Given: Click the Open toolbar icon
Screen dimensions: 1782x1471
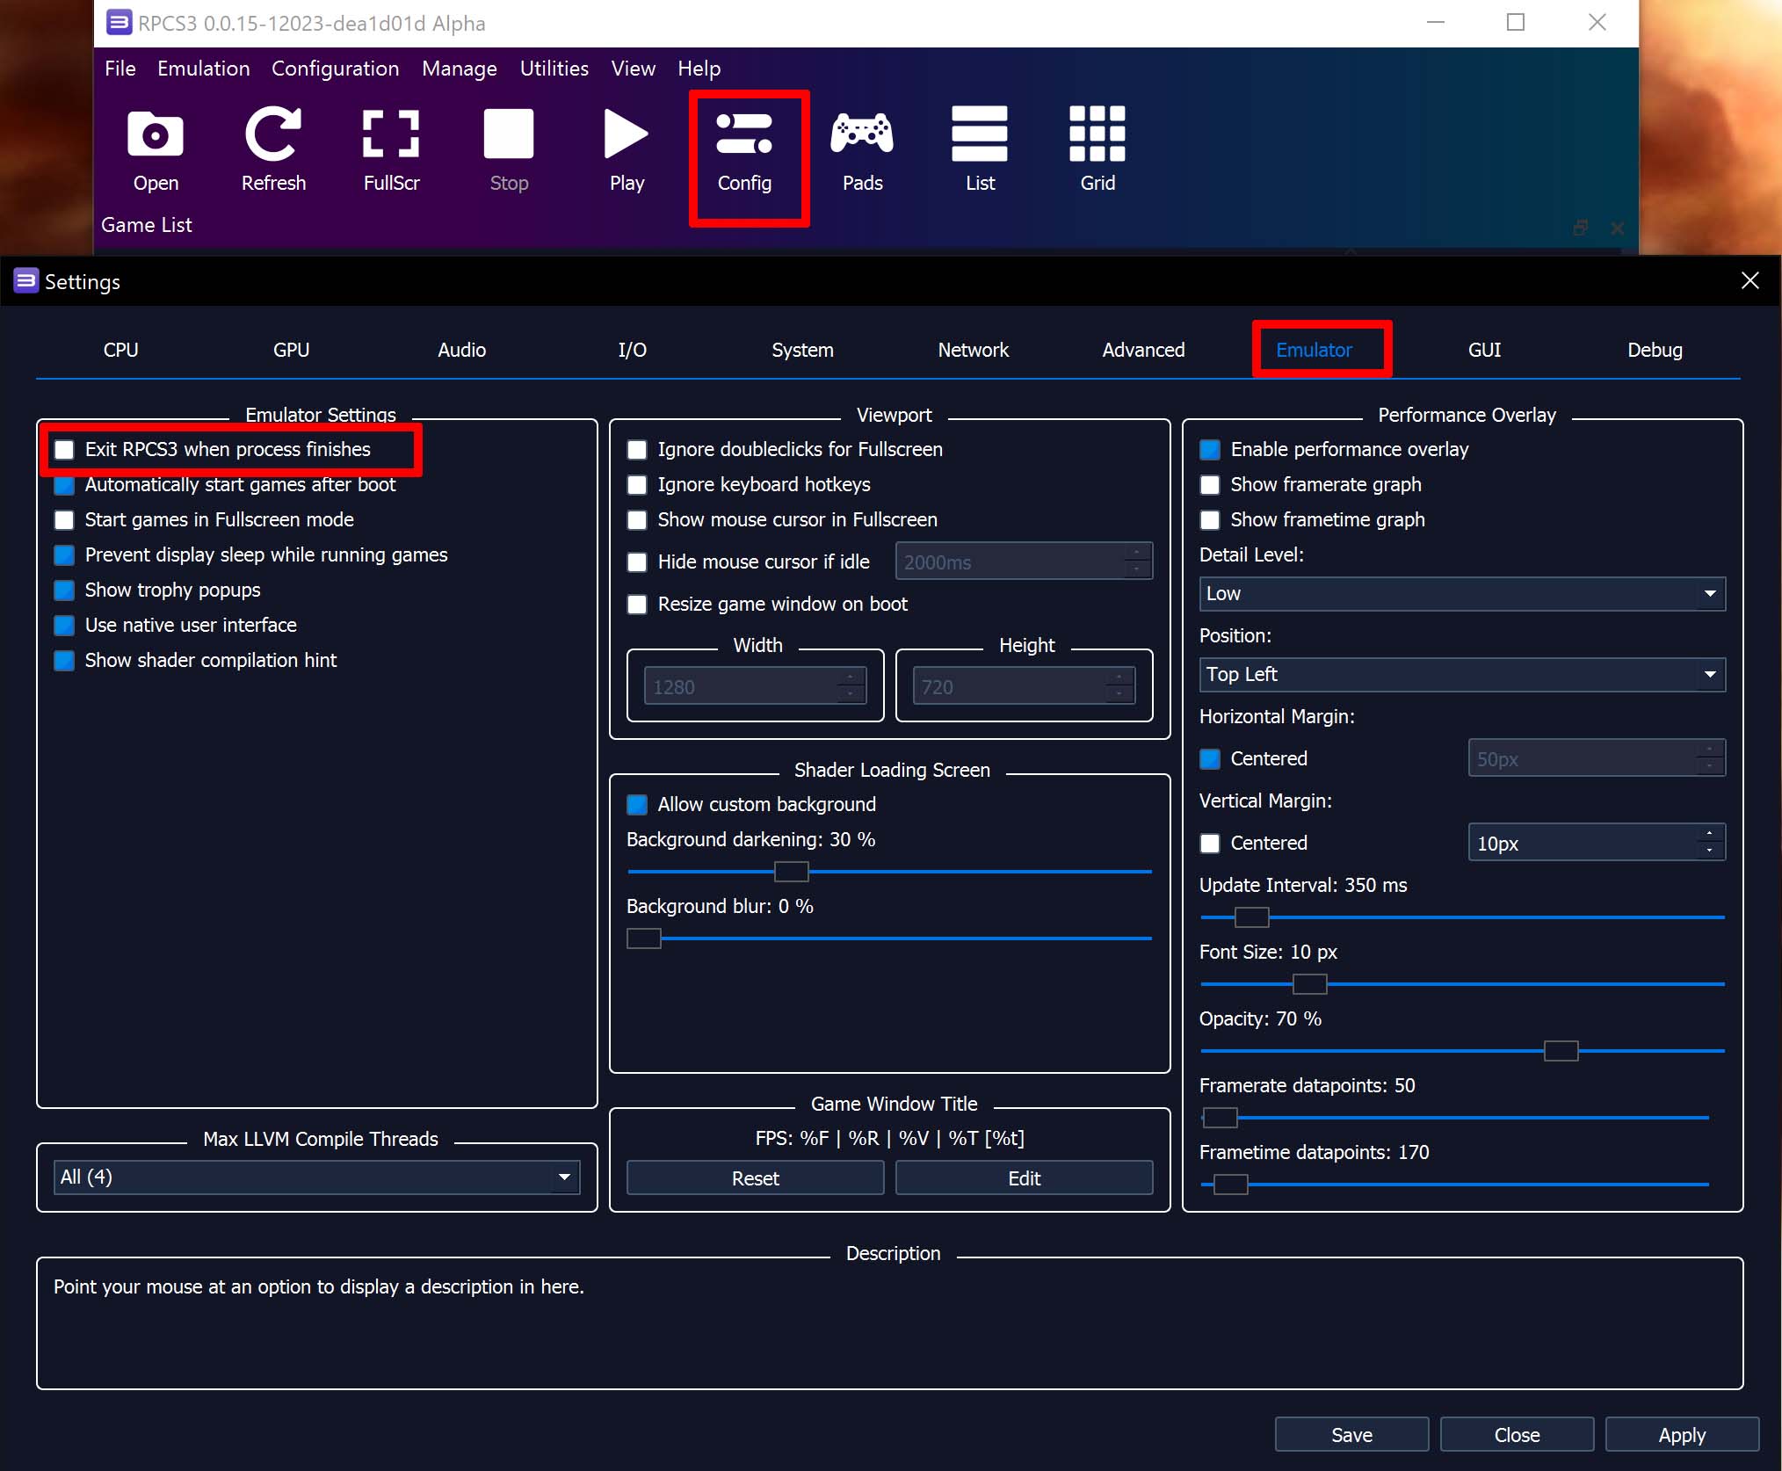Looking at the screenshot, I should pos(156,135).
